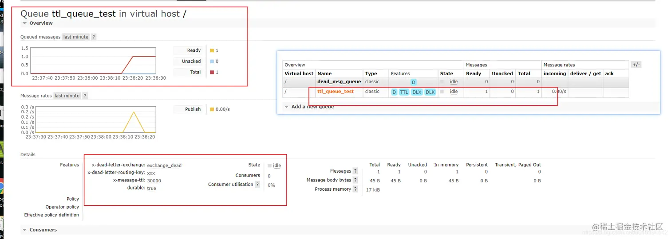Viewport: 671px width, 239px height.
Task: Expand the Add a new queue section
Action: click(x=309, y=107)
